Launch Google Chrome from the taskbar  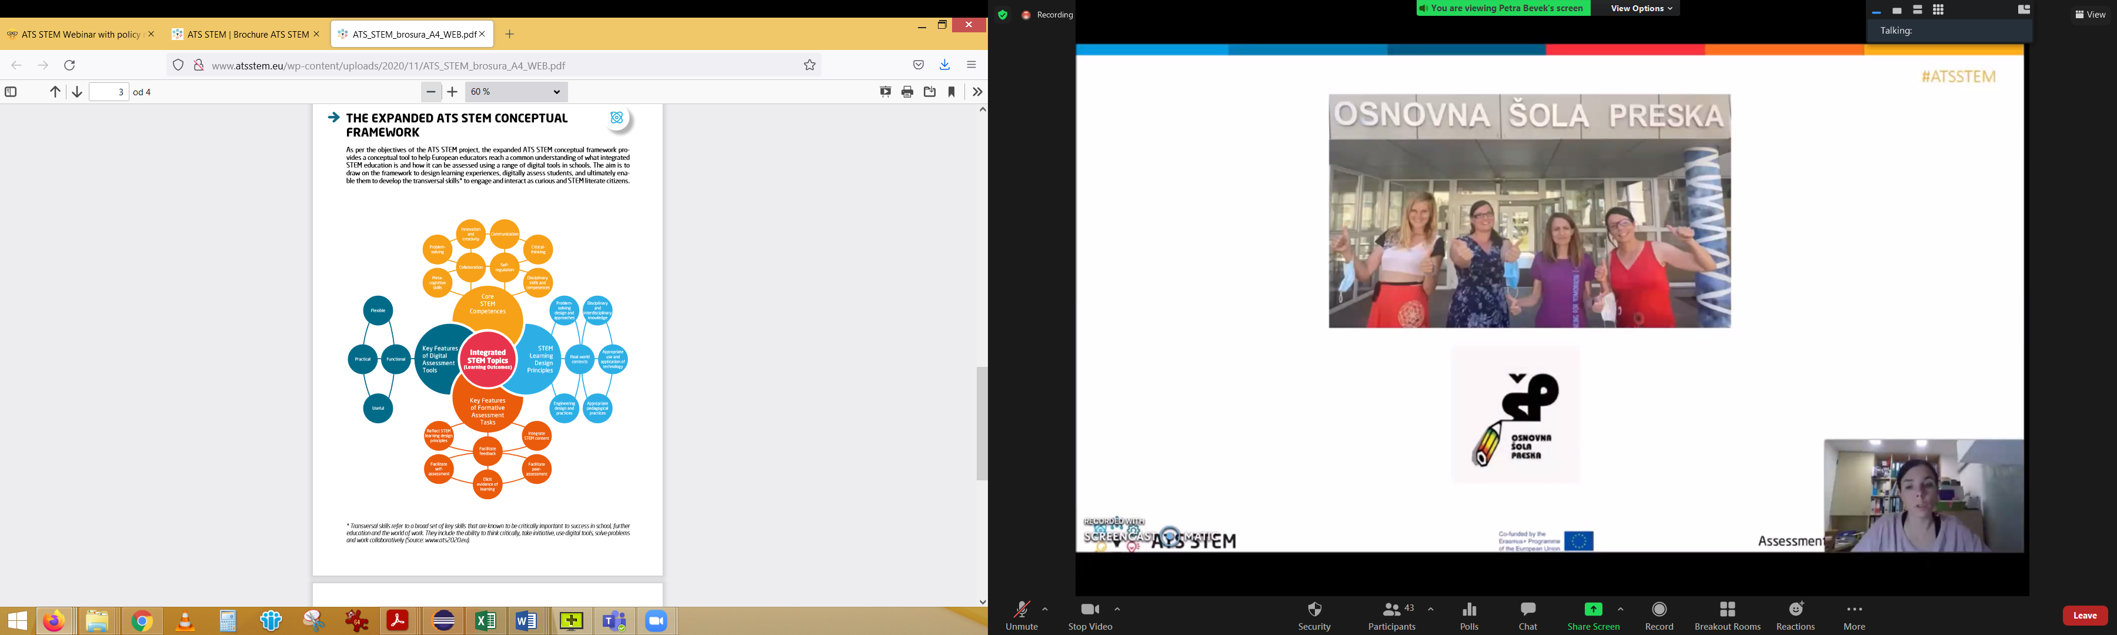[x=142, y=621]
